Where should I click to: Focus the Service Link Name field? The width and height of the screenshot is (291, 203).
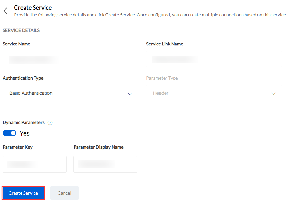point(214,59)
